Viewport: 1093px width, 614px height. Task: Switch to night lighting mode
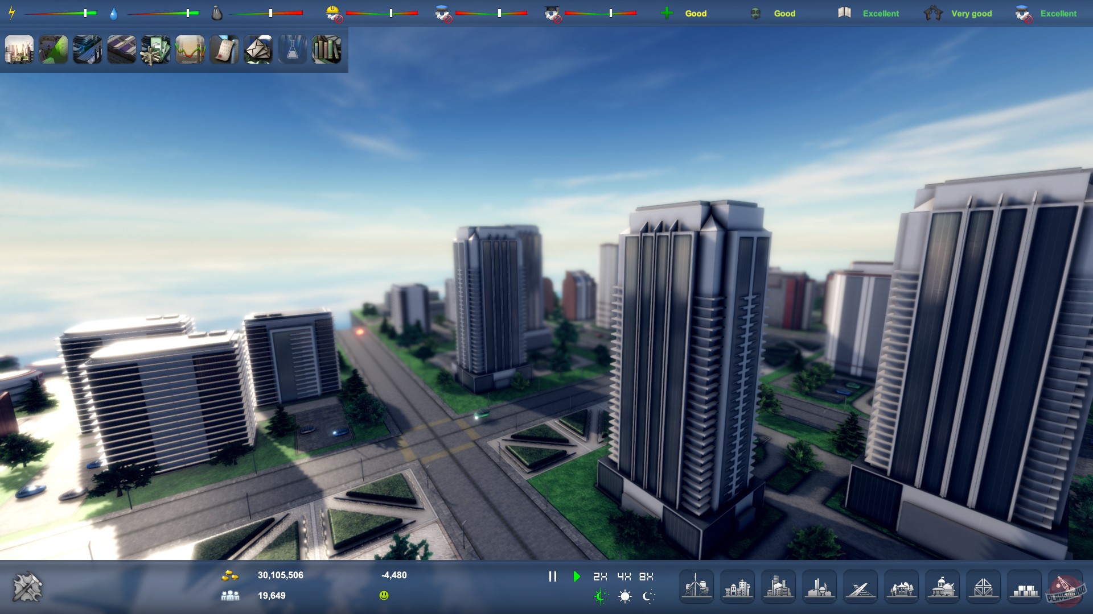click(x=646, y=598)
